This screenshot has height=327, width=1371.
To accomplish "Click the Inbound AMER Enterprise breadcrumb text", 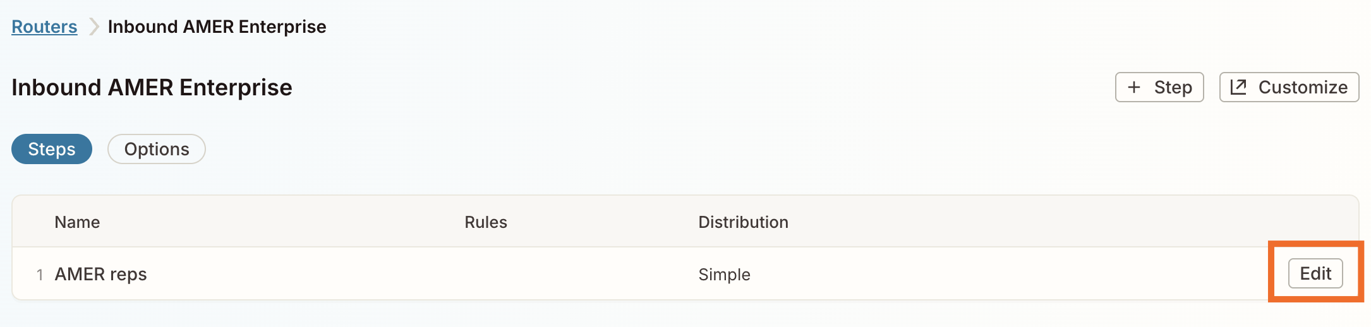I will pyautogui.click(x=217, y=27).
